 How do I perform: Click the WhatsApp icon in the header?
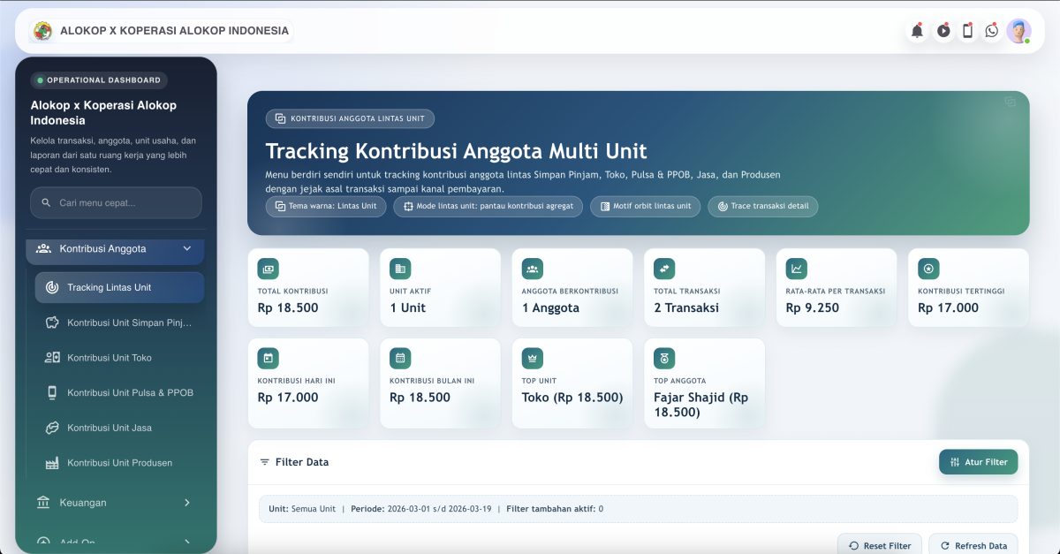992,30
